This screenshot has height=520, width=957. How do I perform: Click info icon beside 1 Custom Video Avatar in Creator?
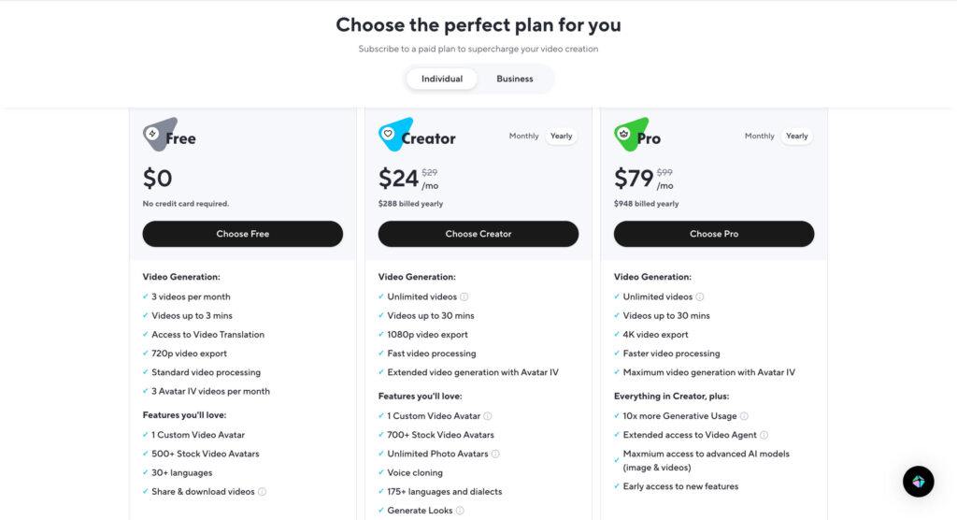[x=488, y=416]
